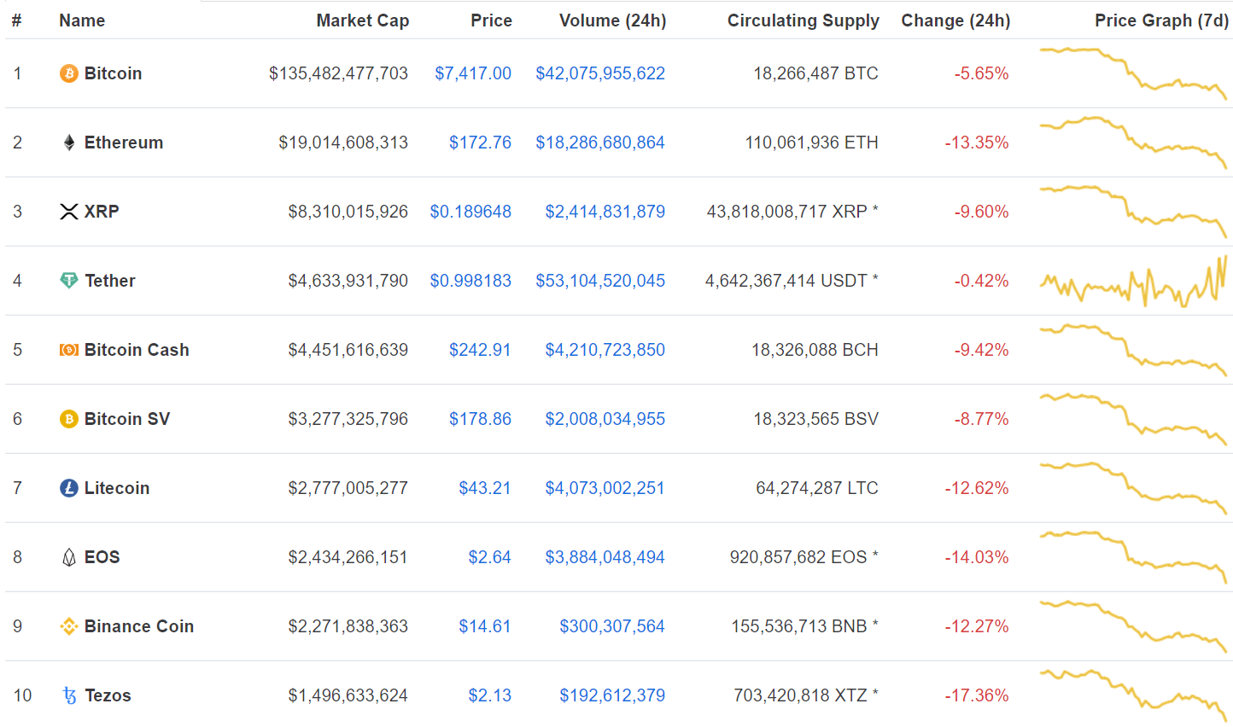Select Tezos change value -17.36%
The image size is (1233, 727).
point(977,695)
